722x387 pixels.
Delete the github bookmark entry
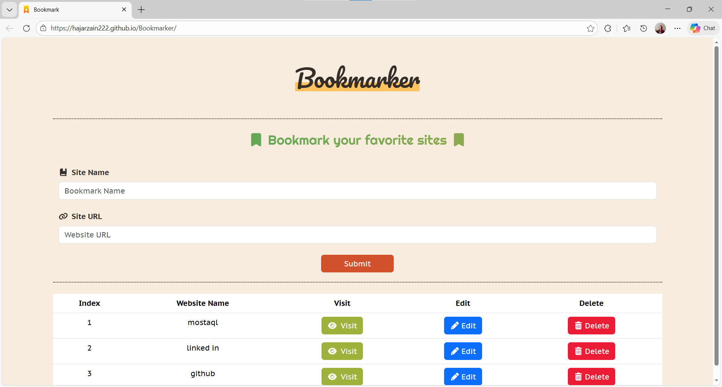591,376
